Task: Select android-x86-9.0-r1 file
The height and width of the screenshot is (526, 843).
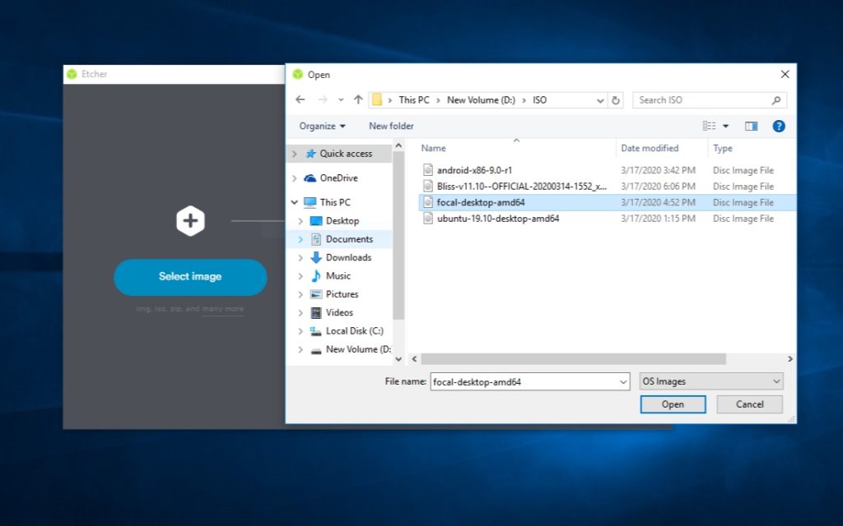Action: (474, 170)
